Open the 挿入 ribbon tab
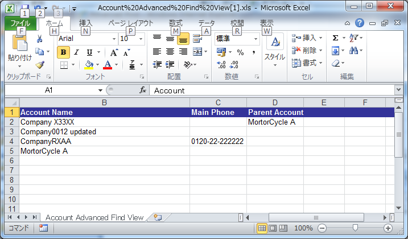Viewport: 408px width, 239px height. (85, 23)
